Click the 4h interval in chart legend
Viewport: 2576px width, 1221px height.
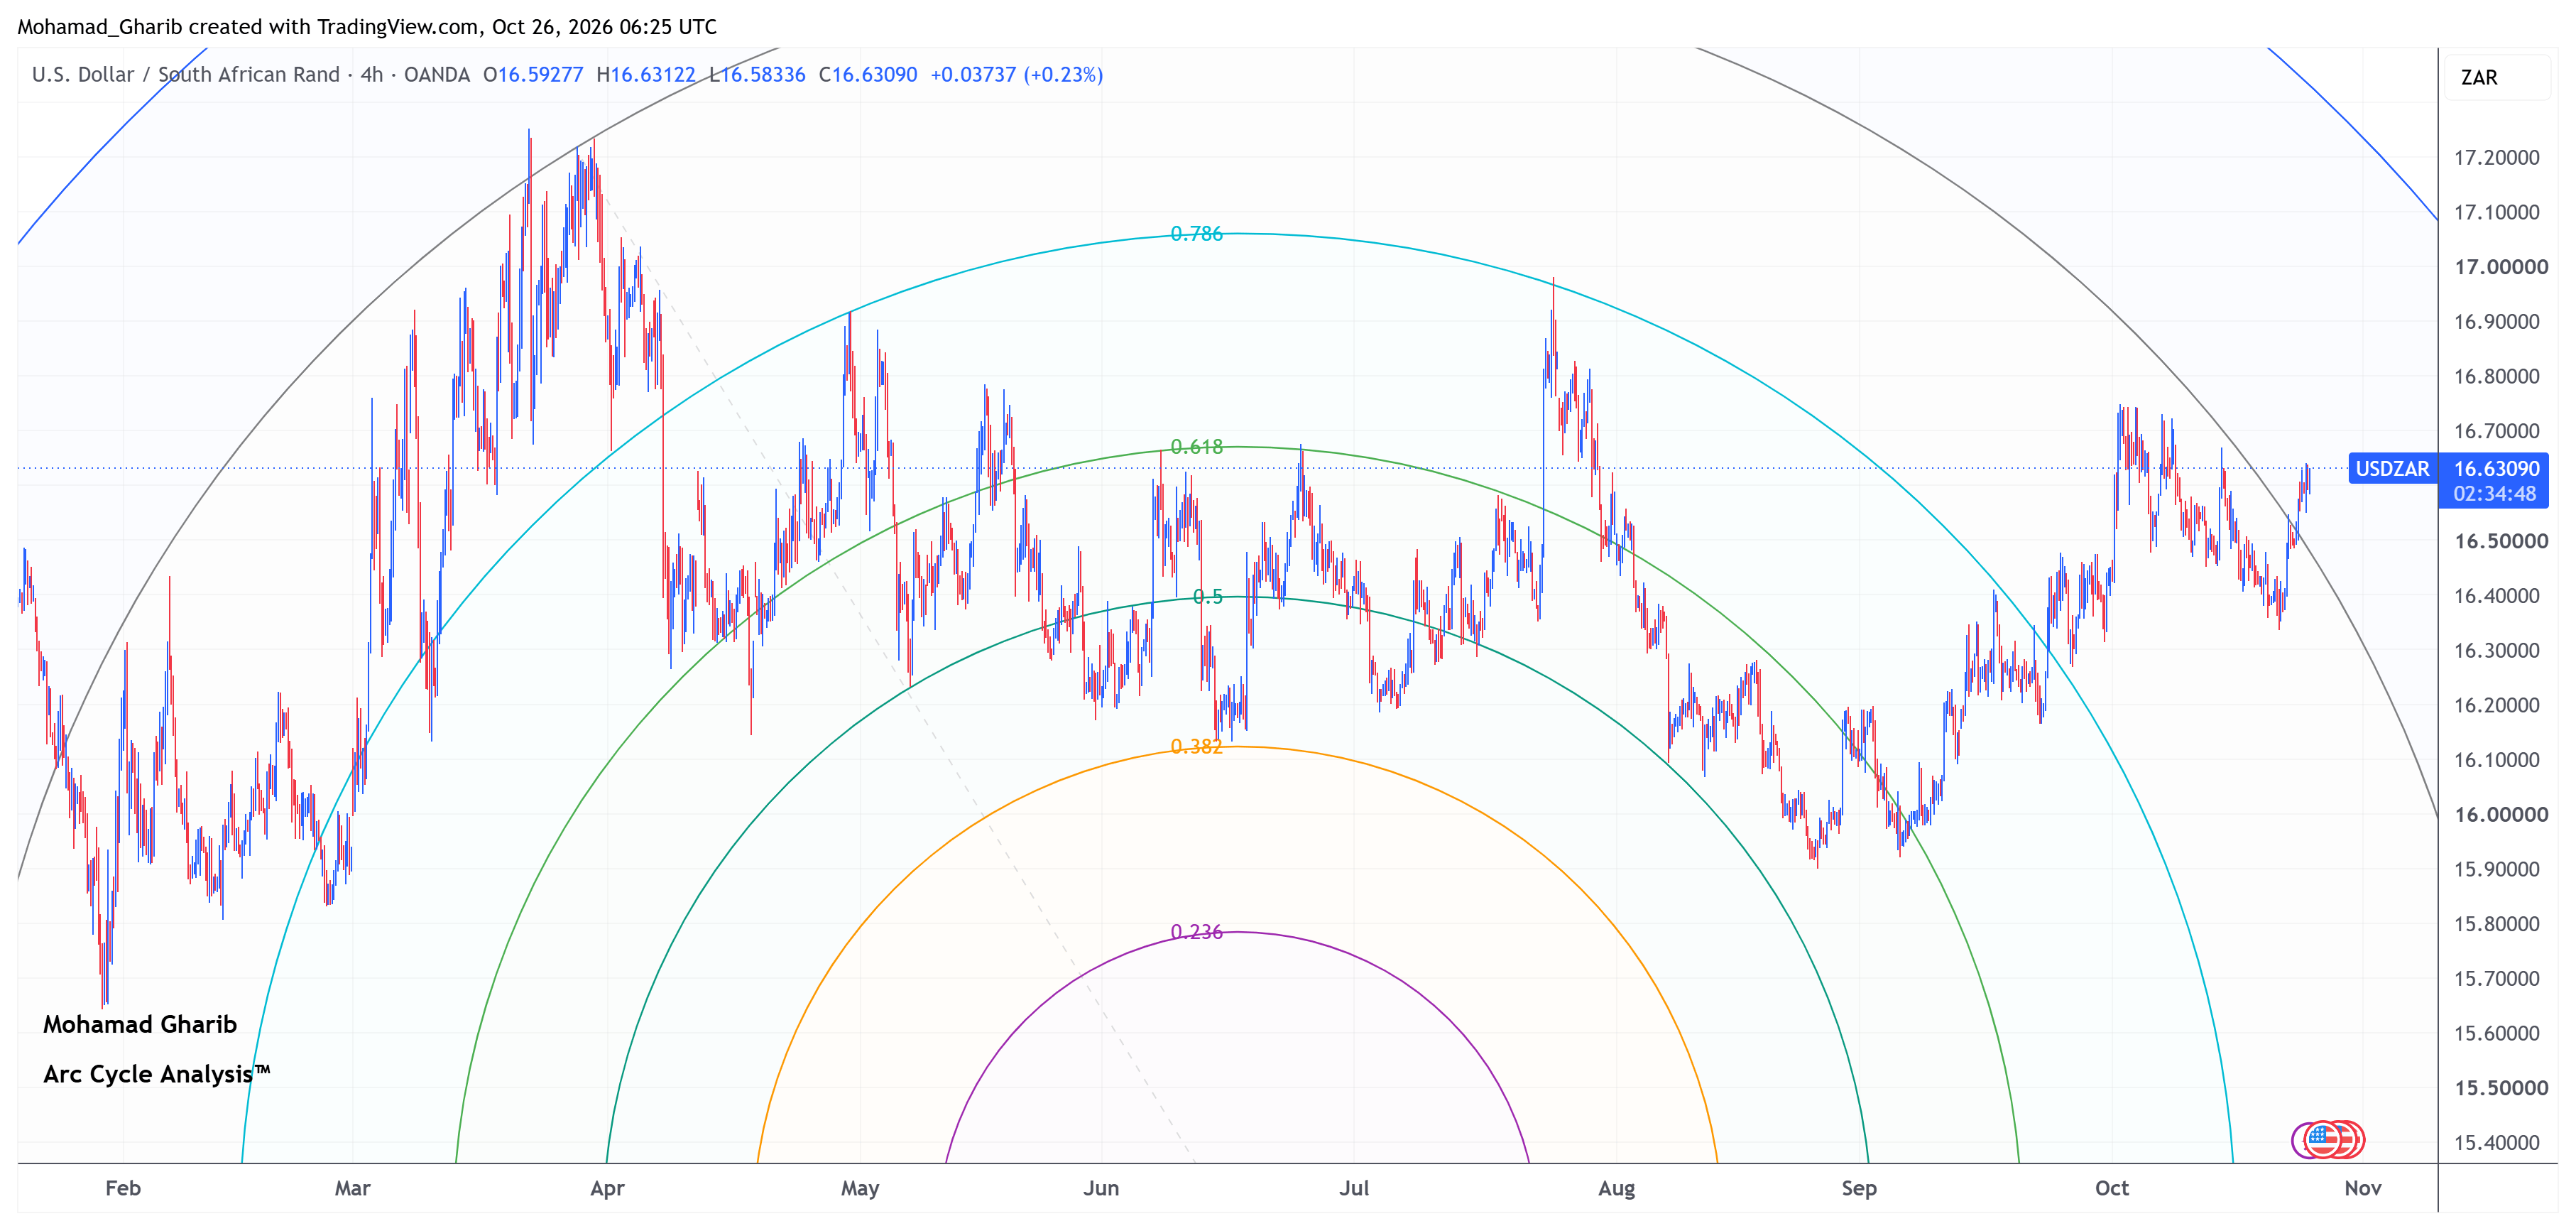click(x=372, y=75)
